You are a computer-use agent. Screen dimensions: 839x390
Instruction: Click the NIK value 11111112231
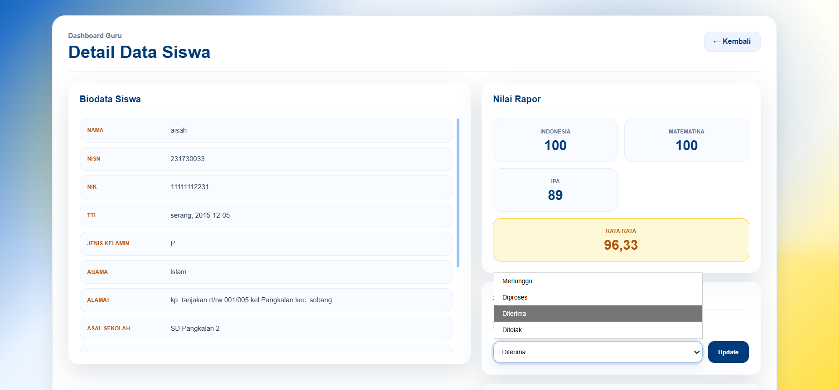click(x=190, y=187)
